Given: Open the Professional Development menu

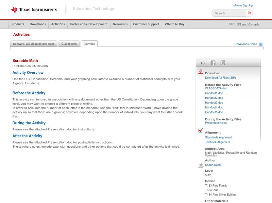Looking at the screenshot, I should coord(89,24).
